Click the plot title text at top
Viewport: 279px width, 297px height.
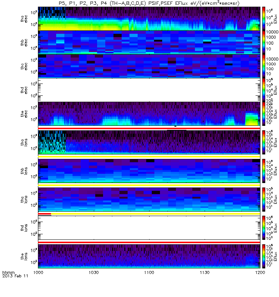(149, 3)
